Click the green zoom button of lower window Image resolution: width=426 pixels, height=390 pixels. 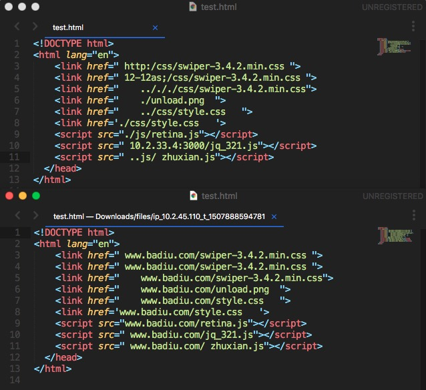pyautogui.click(x=36, y=196)
